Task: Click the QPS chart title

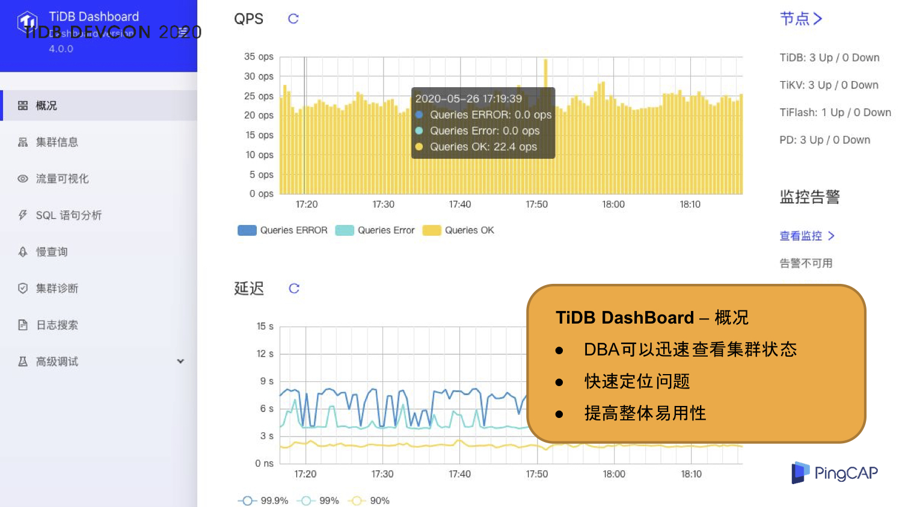Action: (x=249, y=19)
